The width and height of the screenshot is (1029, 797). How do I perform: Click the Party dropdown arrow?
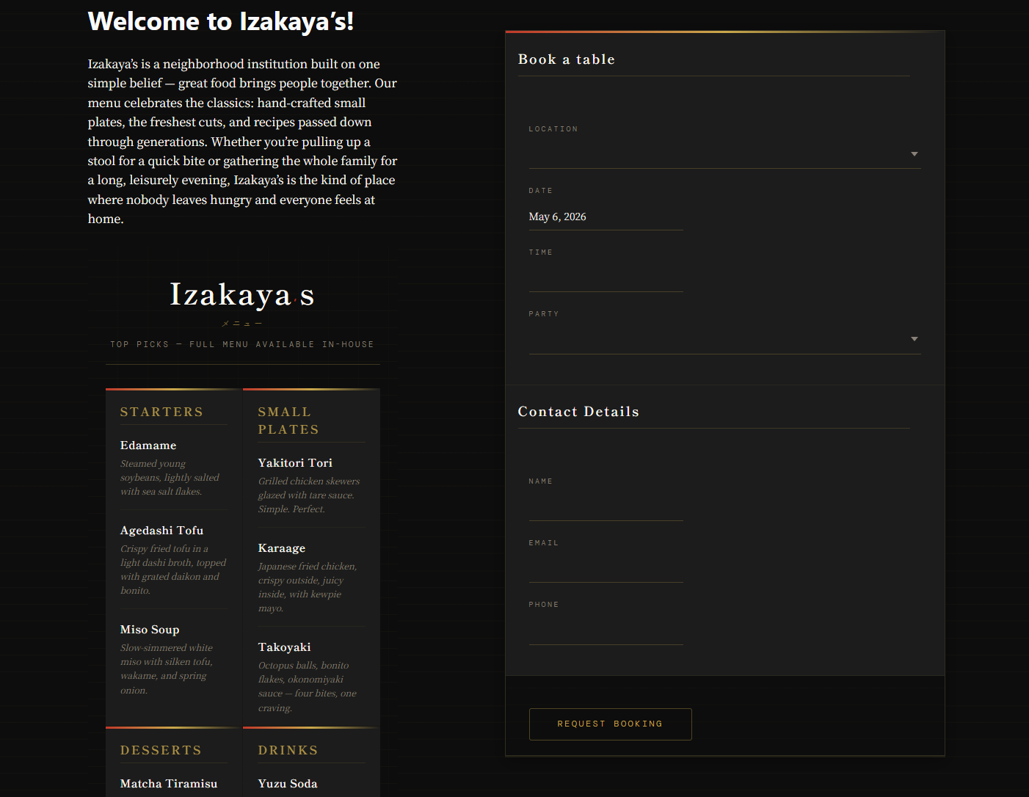(914, 339)
